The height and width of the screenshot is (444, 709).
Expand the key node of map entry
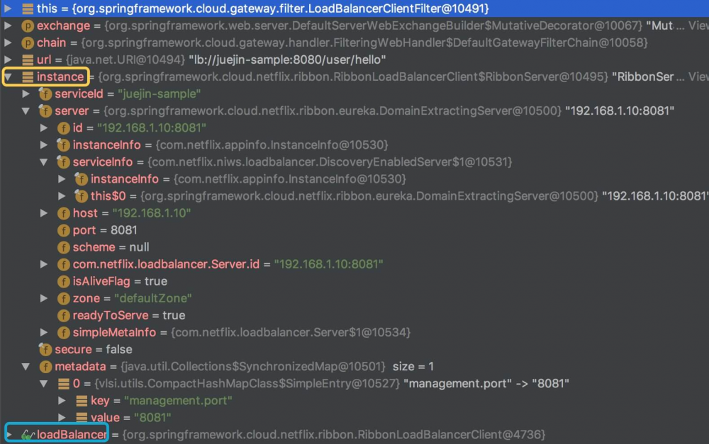(x=62, y=401)
